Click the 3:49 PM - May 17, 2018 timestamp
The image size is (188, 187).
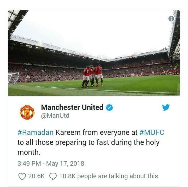click(x=51, y=164)
